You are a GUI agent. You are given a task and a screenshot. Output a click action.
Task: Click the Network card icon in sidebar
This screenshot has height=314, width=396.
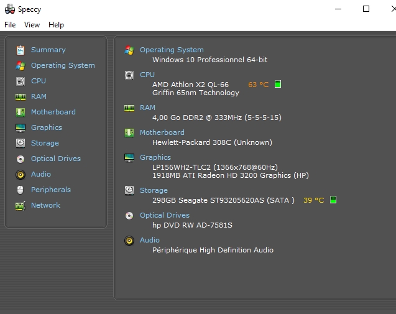pyautogui.click(x=21, y=205)
